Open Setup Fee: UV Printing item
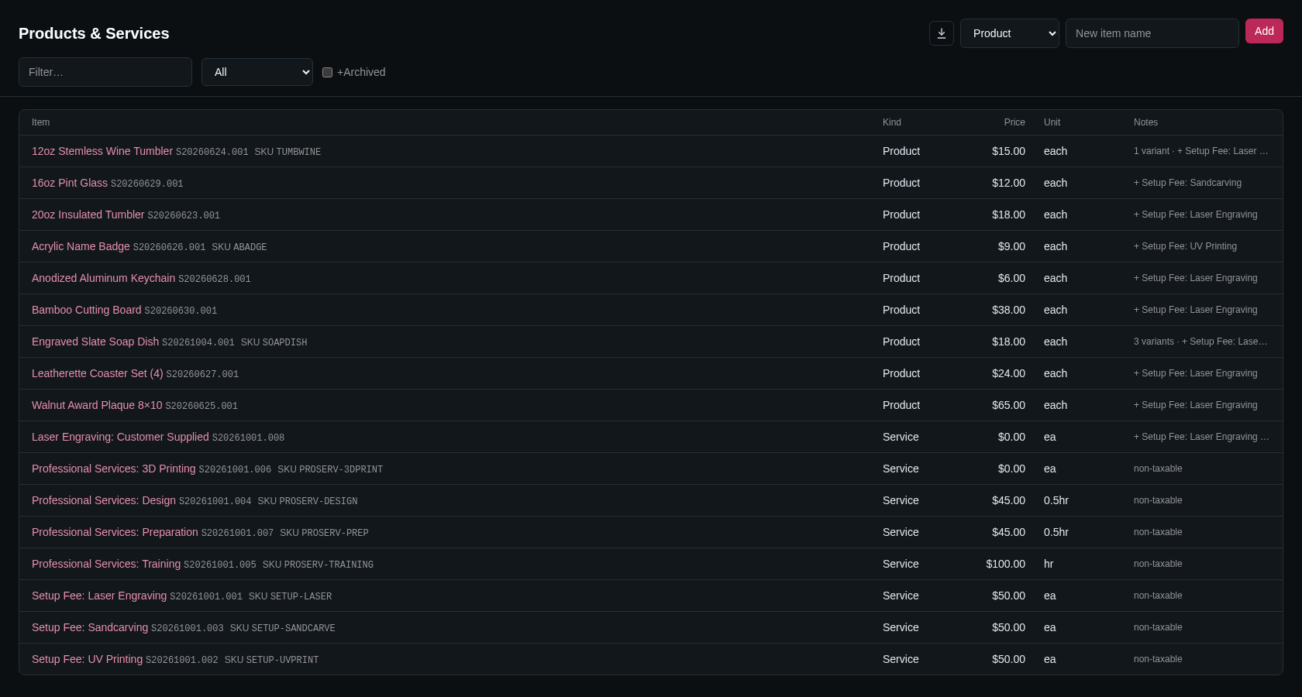The image size is (1302, 697). tap(87, 659)
